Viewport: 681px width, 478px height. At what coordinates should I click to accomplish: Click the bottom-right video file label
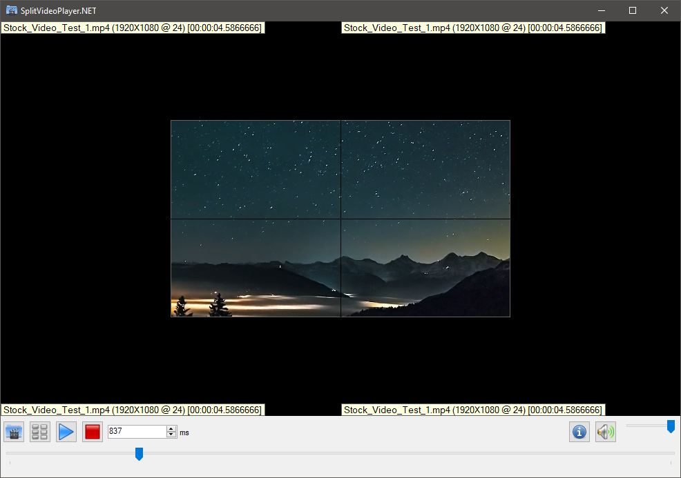point(472,410)
